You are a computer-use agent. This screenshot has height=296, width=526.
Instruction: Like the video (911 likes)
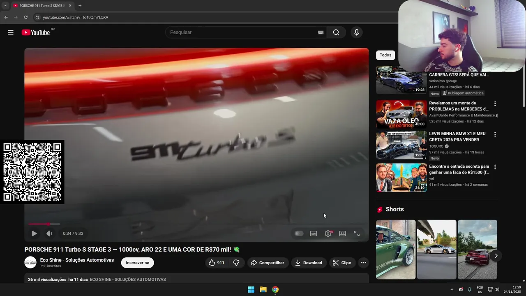216,263
